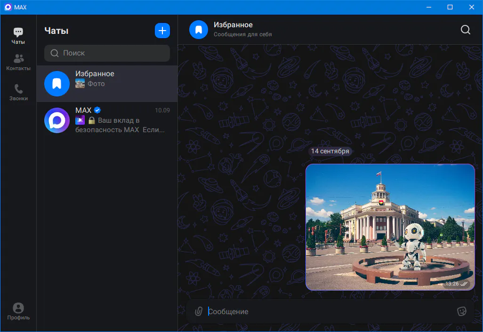Viewport: 483px width, 332px height.
Task: Click the Избранное avatar in chat list
Action: (x=57, y=84)
